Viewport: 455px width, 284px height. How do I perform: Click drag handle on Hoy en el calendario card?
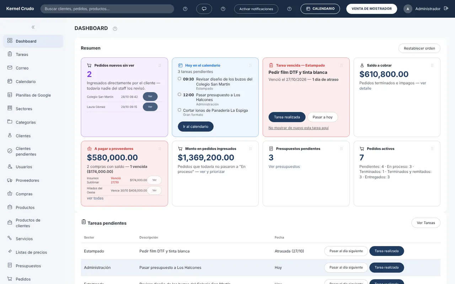251,65
